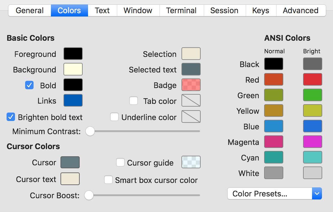Open the normal ANSI Red swatch
333x212 pixels.
[273, 80]
